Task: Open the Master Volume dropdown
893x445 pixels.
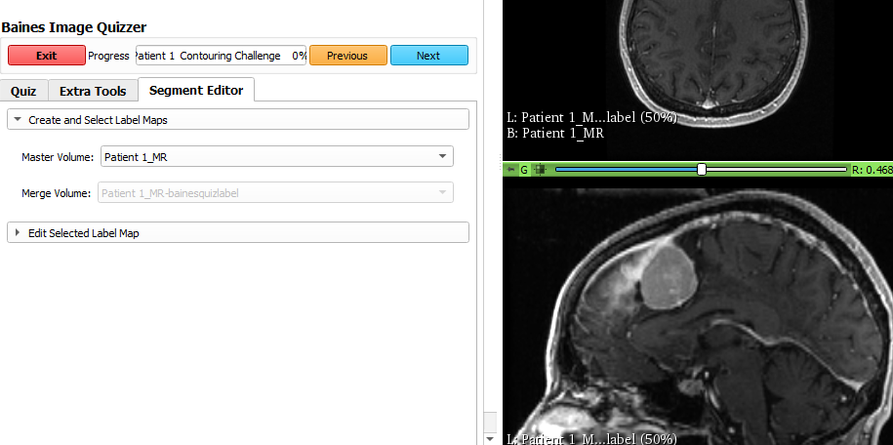Action: 276,156
